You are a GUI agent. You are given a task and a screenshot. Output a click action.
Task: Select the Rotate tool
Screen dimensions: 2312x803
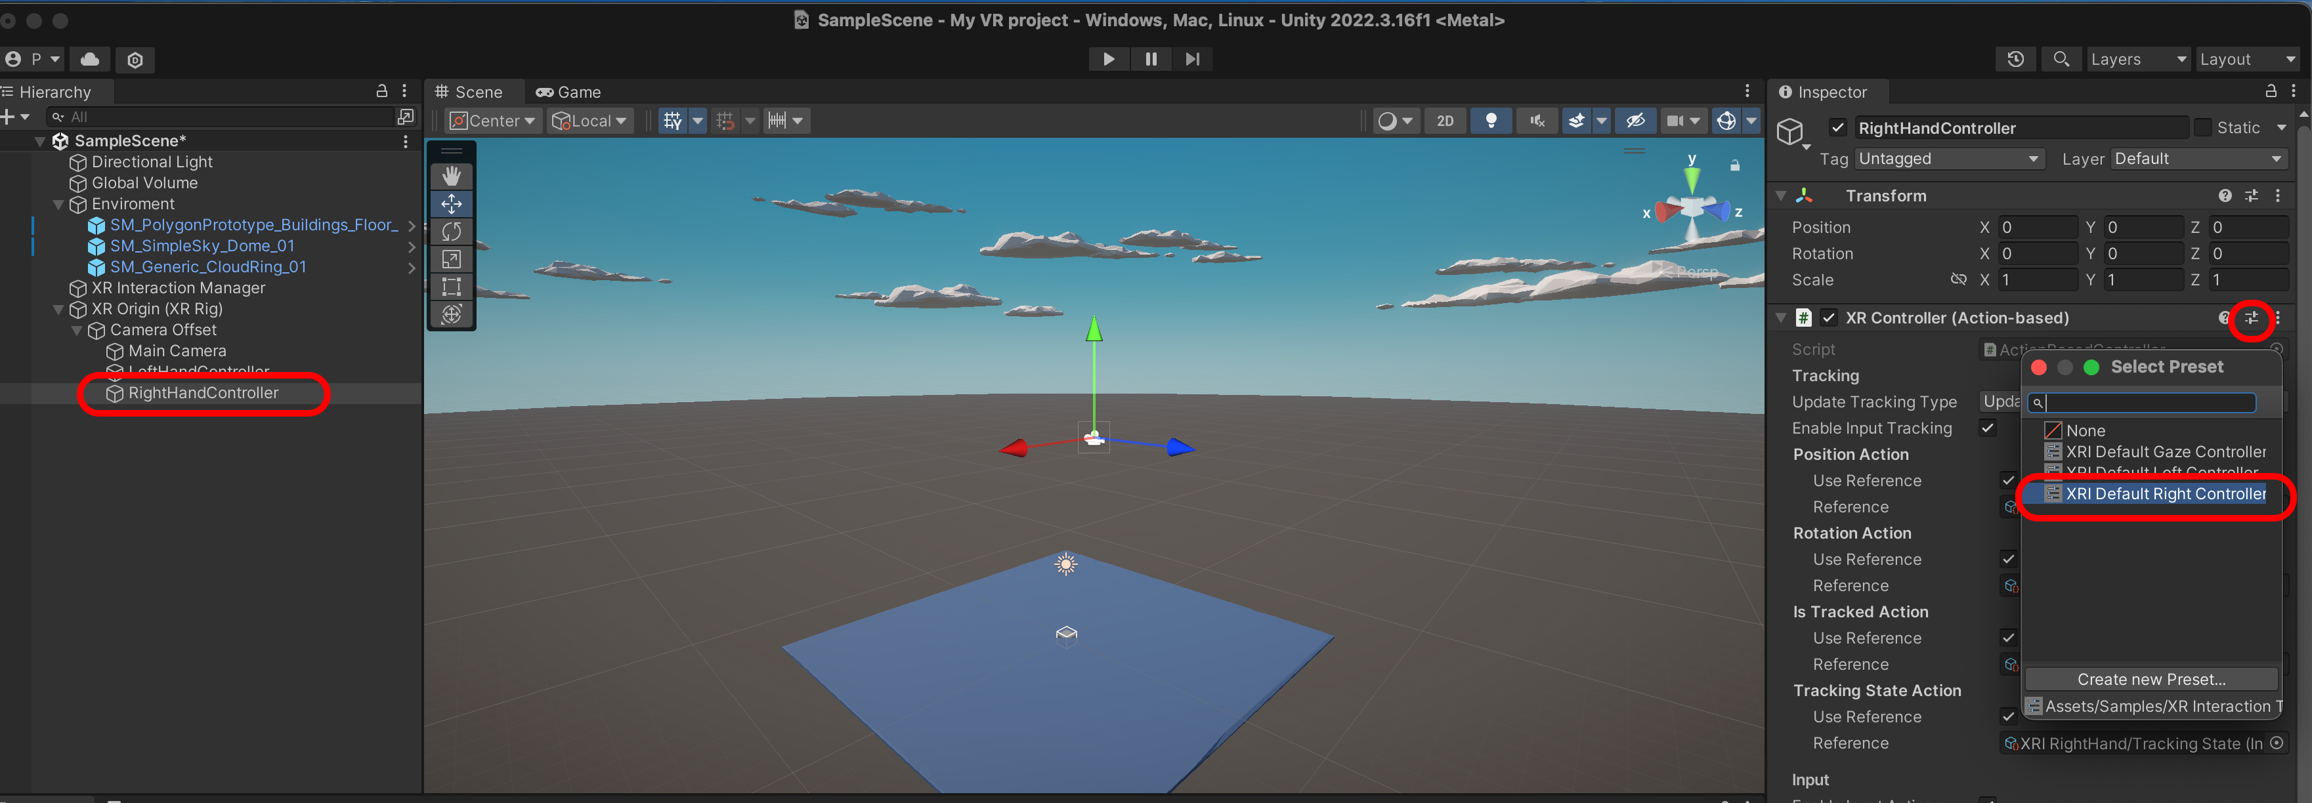[x=452, y=232]
